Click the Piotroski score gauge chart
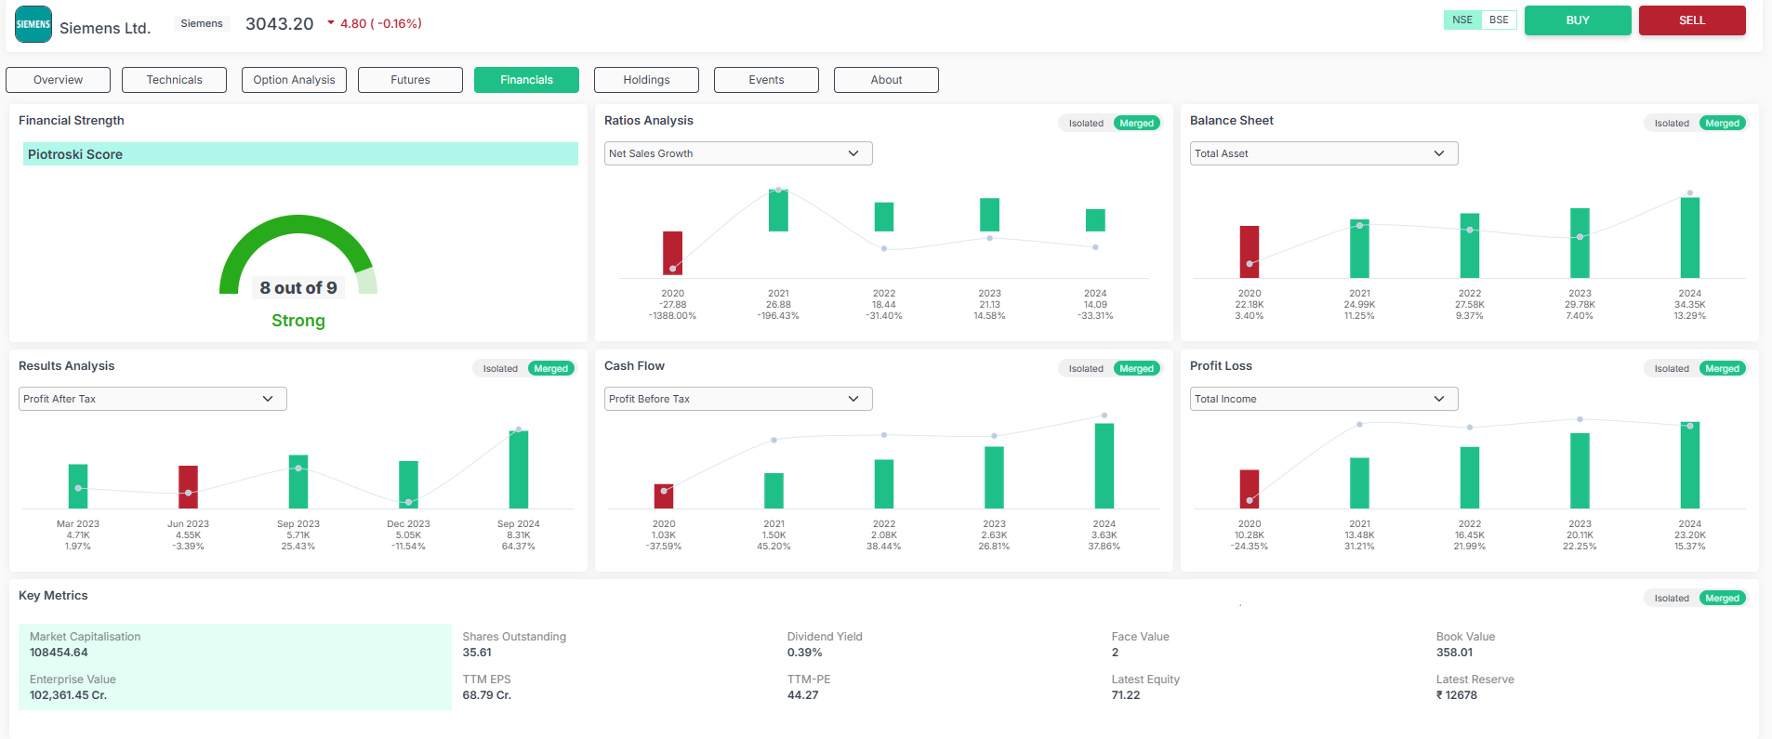 click(298, 256)
